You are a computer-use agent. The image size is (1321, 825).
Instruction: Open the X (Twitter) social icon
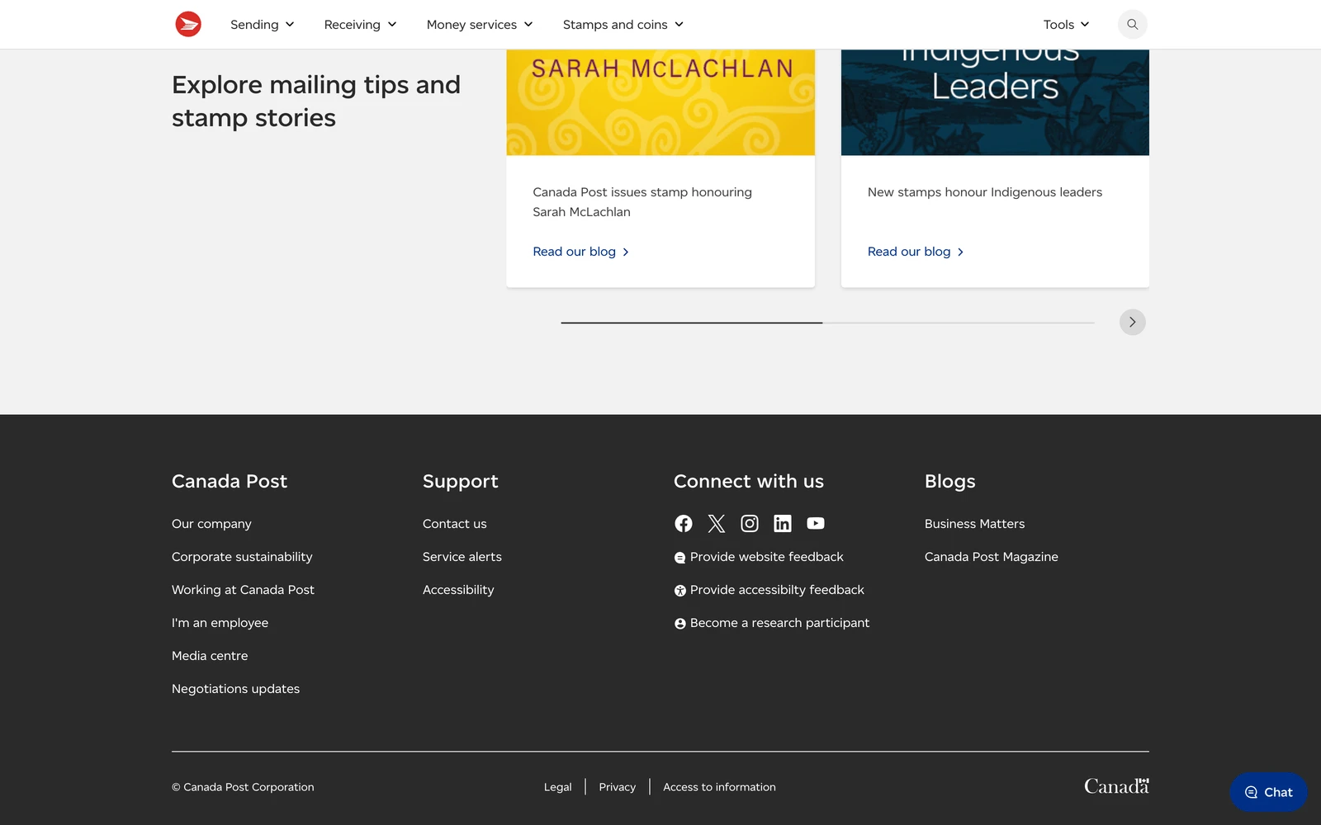click(x=716, y=523)
